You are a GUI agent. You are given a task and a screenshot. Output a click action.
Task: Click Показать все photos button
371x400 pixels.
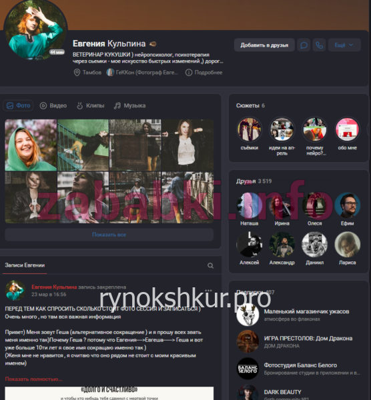[x=109, y=235]
